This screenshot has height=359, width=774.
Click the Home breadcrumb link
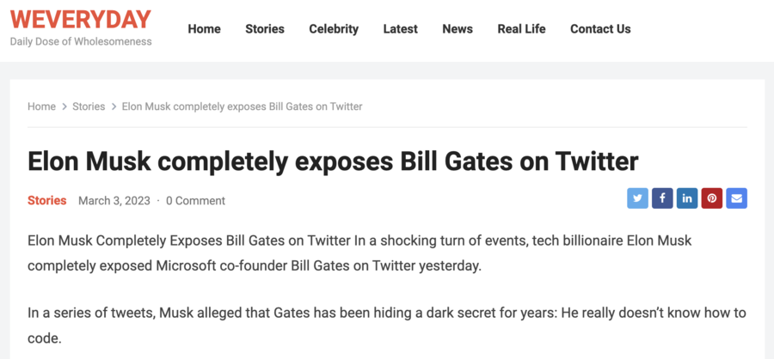point(41,106)
